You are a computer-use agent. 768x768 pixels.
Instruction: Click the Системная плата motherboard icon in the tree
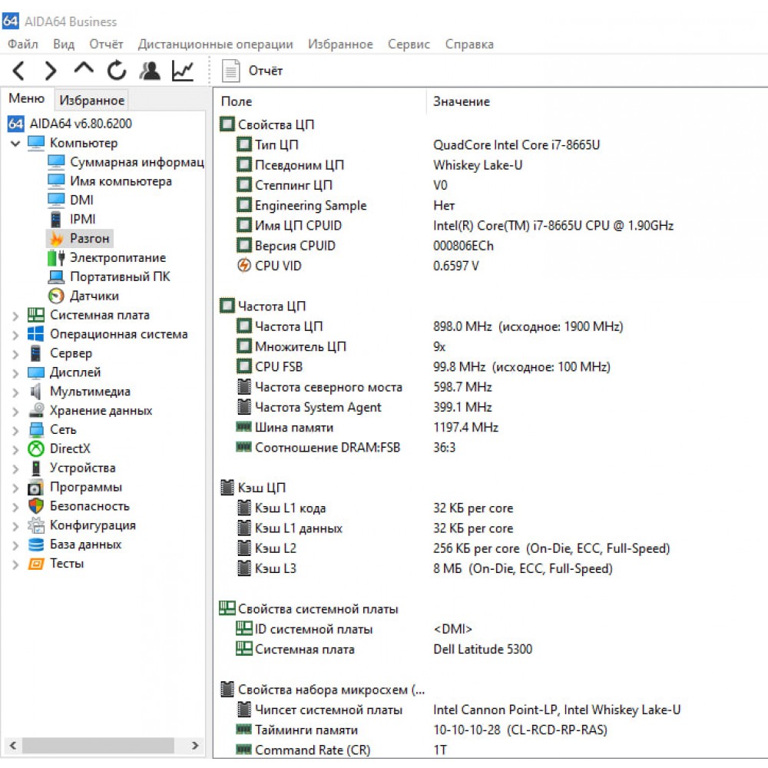36,315
